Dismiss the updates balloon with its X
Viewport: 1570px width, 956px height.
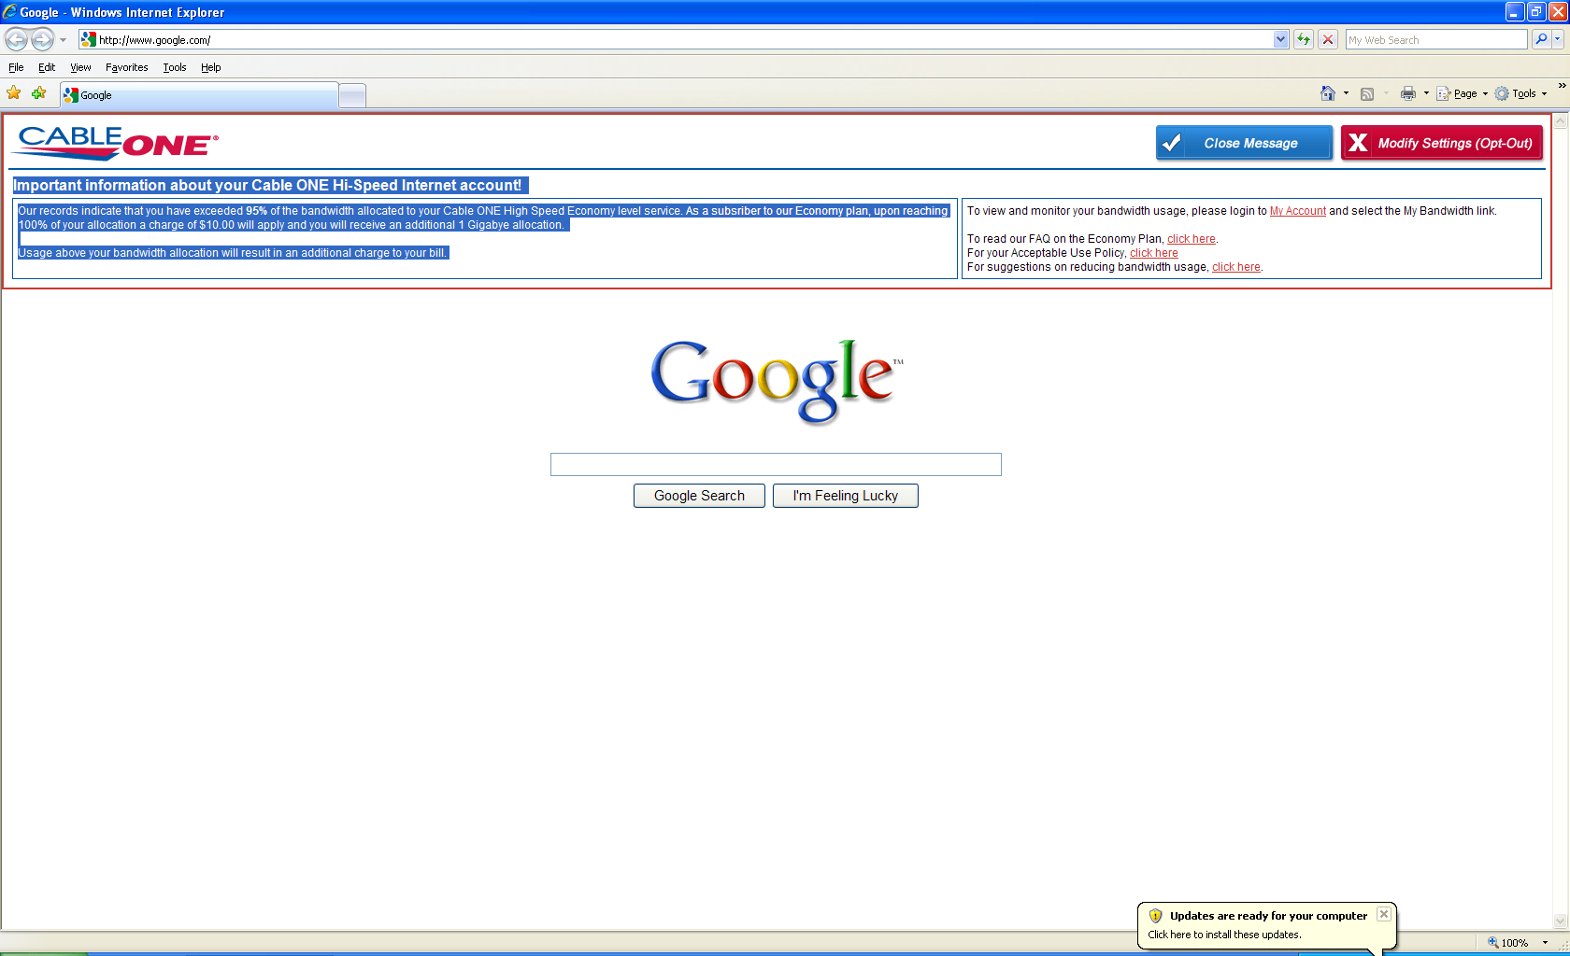1384,914
